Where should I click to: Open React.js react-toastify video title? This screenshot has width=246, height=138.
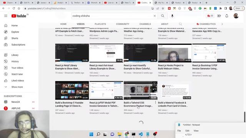click(x=138, y=67)
